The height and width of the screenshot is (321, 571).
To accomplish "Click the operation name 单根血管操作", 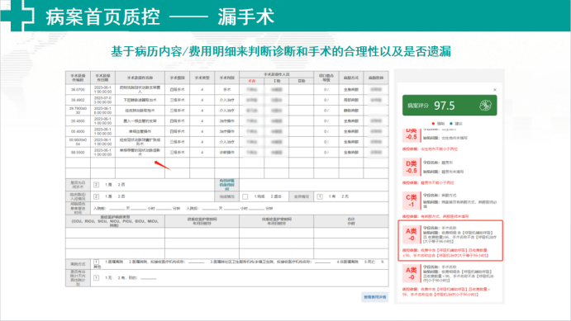I will (x=140, y=131).
